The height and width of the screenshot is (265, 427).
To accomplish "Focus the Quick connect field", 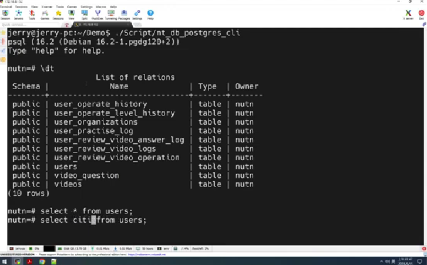I will (x=30, y=25).
